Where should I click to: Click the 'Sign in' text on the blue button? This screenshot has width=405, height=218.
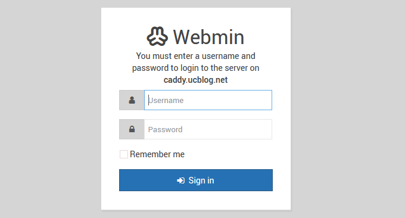(x=201, y=180)
